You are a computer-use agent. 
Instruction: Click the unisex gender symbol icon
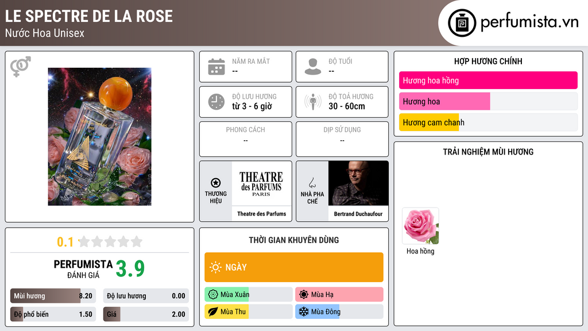pyautogui.click(x=21, y=67)
